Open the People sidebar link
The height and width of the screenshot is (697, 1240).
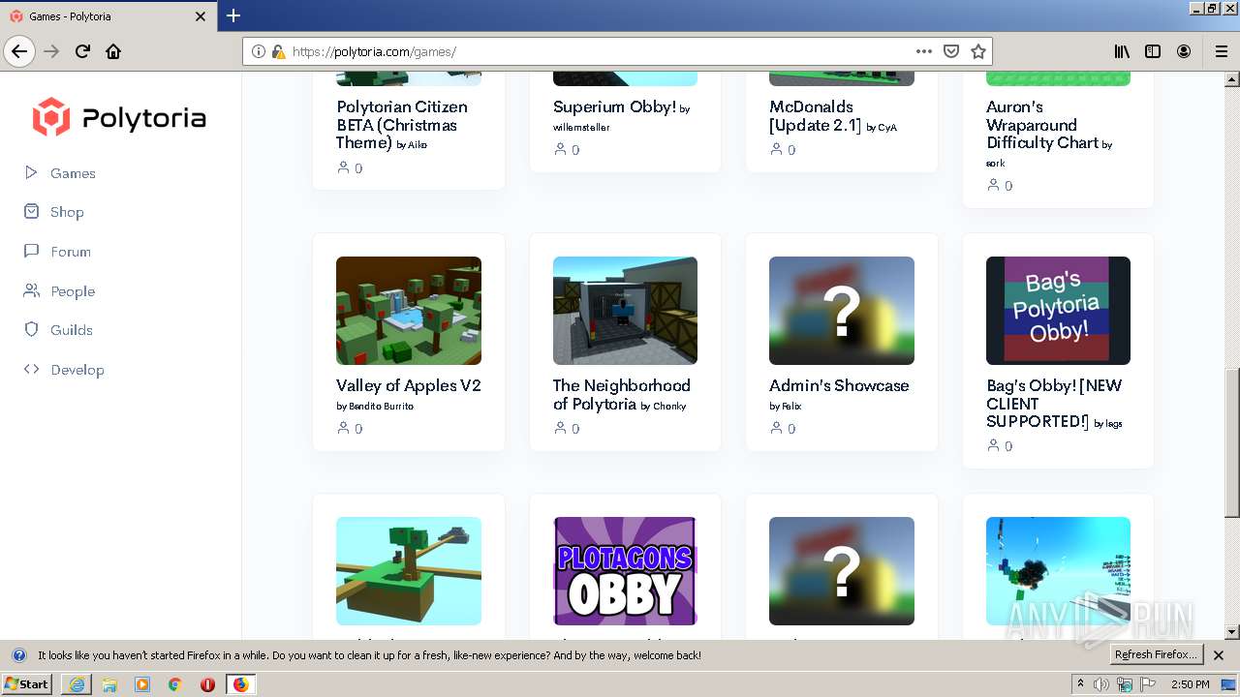tap(73, 291)
